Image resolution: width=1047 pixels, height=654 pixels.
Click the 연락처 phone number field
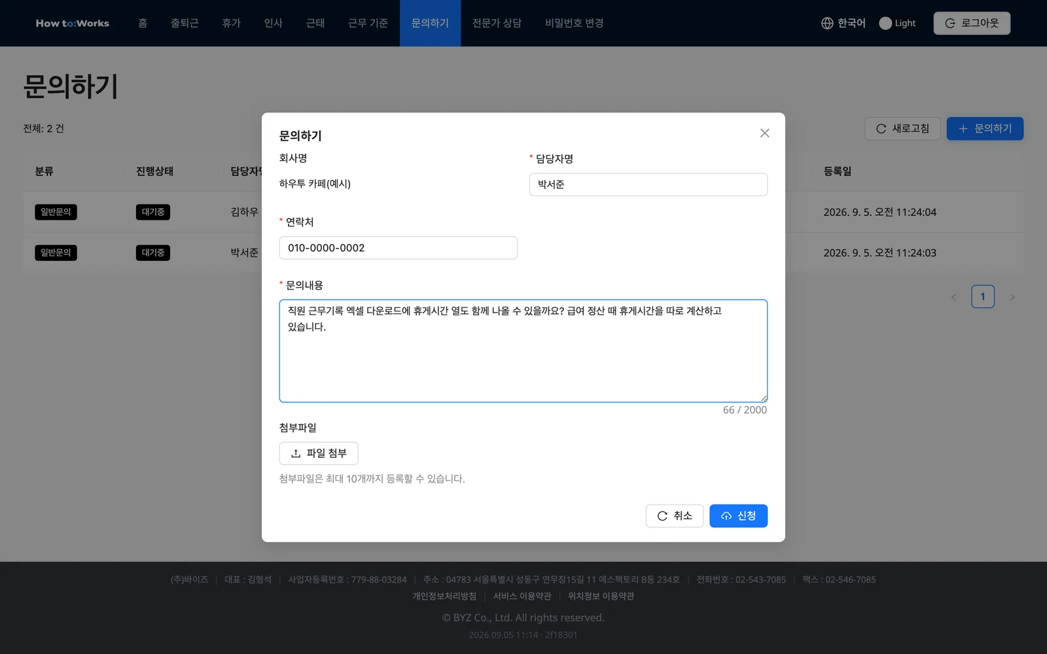399,248
